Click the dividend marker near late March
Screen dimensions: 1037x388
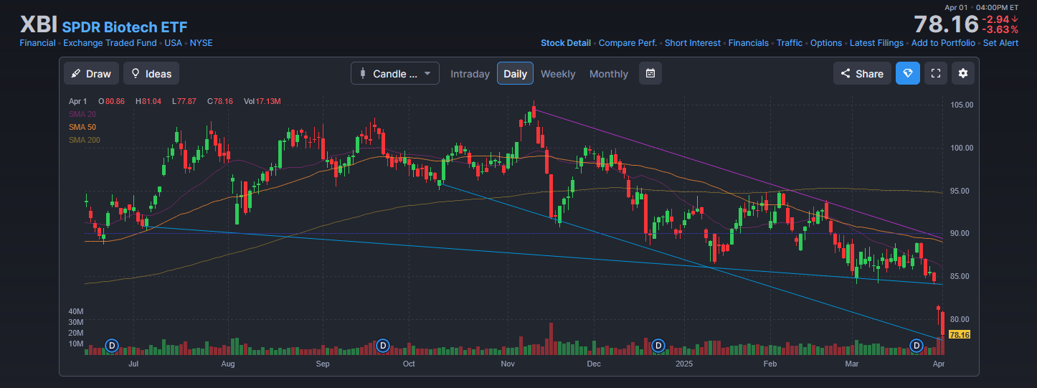tap(916, 346)
